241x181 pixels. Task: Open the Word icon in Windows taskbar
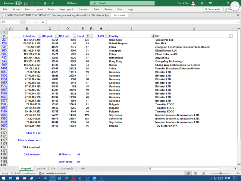(x=46, y=178)
